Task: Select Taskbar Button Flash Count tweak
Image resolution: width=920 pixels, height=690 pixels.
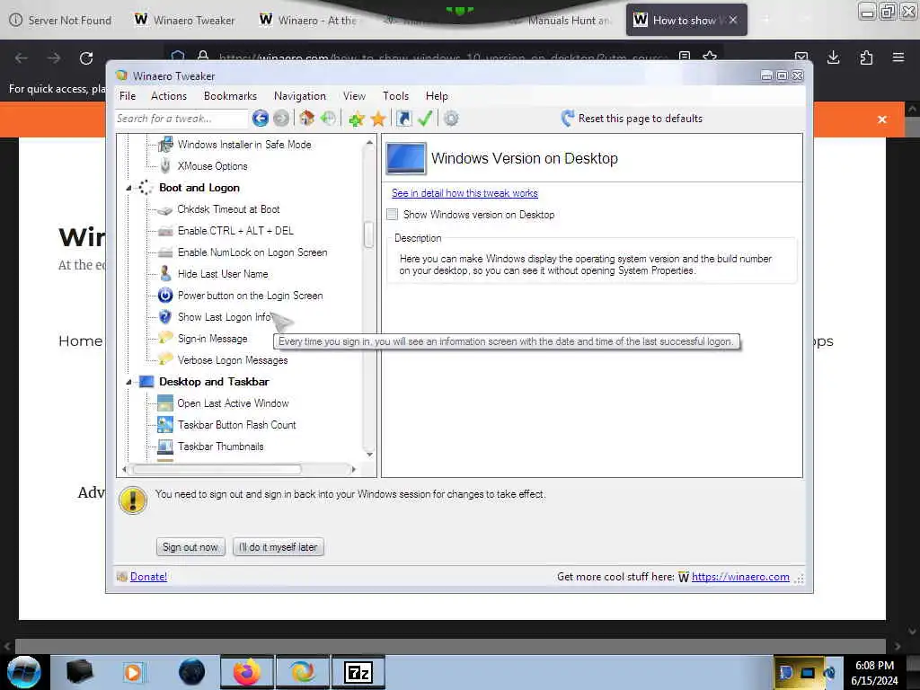Action: [236, 425]
